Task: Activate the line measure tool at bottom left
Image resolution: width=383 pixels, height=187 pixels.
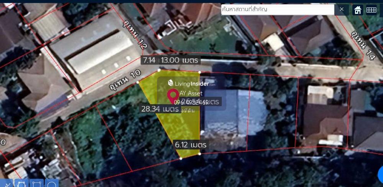Action: tap(8, 184)
